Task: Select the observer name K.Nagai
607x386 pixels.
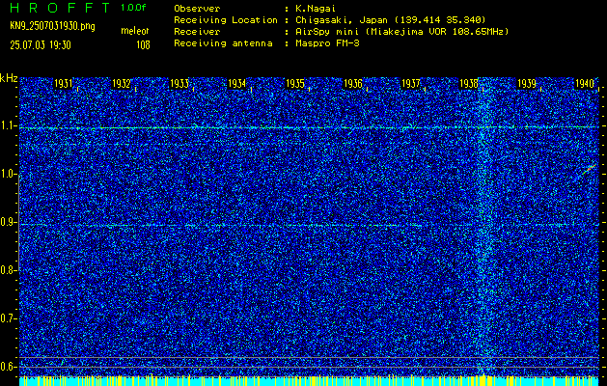Action: pos(317,9)
